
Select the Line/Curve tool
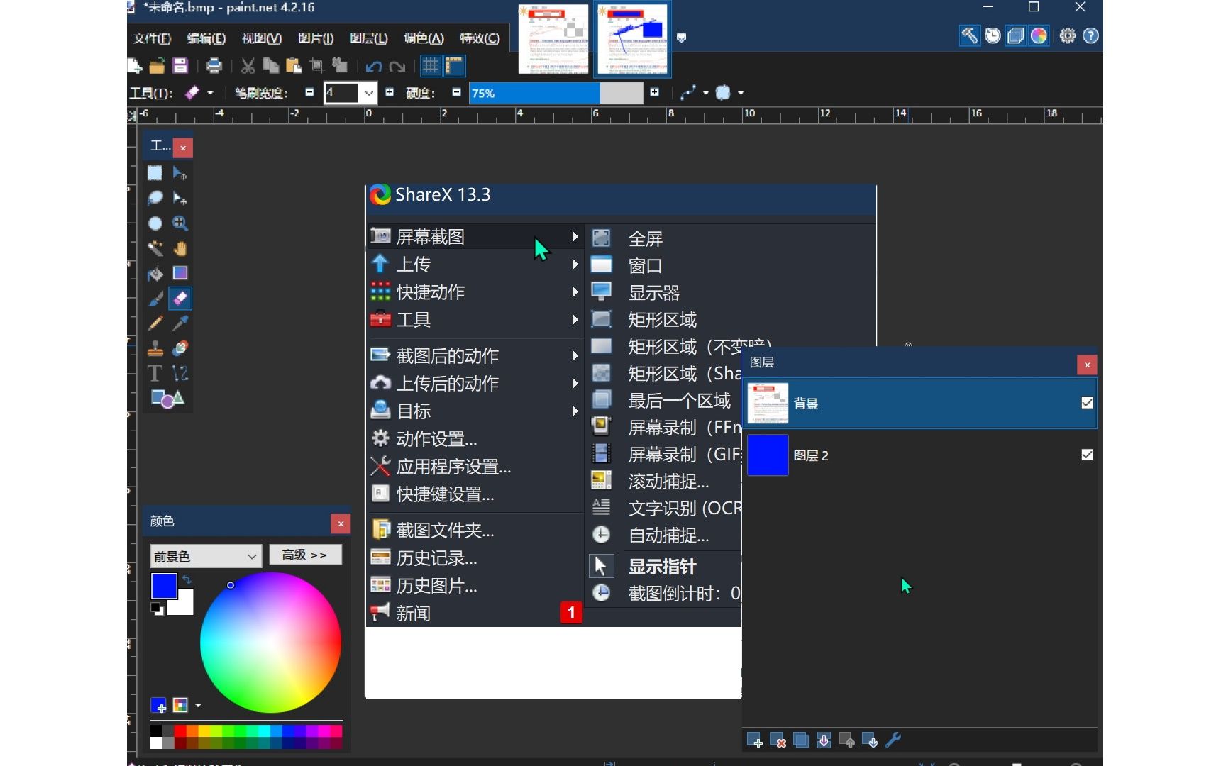click(x=180, y=373)
